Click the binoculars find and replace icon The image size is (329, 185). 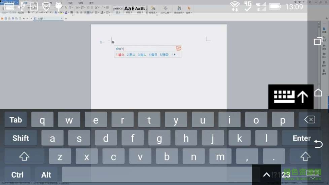[x=179, y=8]
